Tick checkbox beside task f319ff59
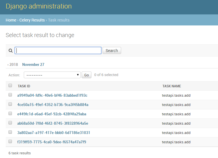The height and width of the screenshot is (158, 218). pos(10,141)
